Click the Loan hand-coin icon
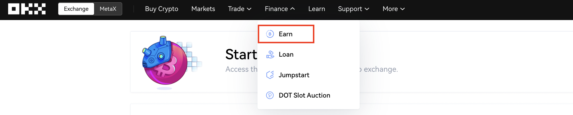Image resolution: width=573 pixels, height=115 pixels. (x=270, y=54)
